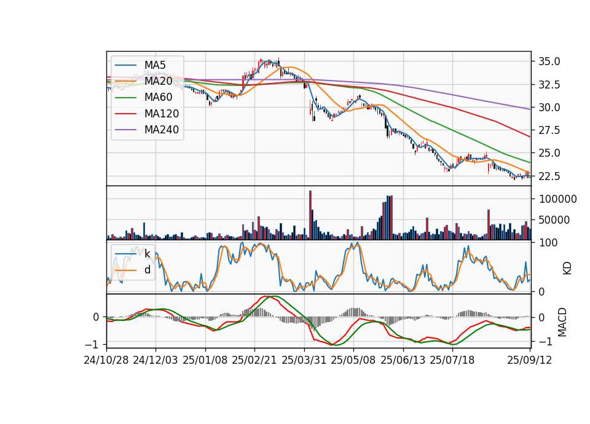Image resolution: width=590 pixels, height=424 pixels.
Task: Click the left MACD axis -1 label
Action: tap(93, 345)
